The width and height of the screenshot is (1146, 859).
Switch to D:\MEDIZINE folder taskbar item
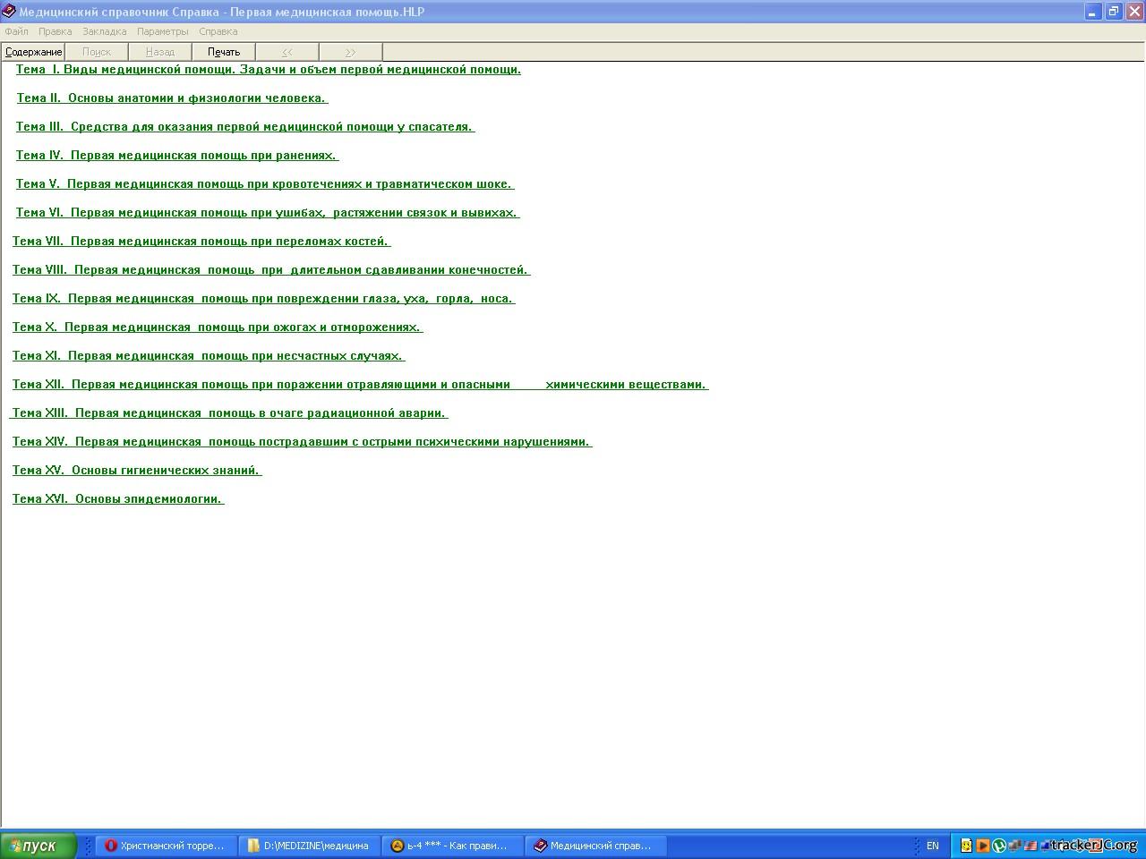click(x=309, y=846)
